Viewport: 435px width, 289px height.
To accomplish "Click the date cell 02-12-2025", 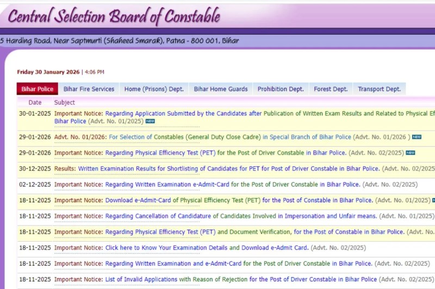I will coord(35,184).
